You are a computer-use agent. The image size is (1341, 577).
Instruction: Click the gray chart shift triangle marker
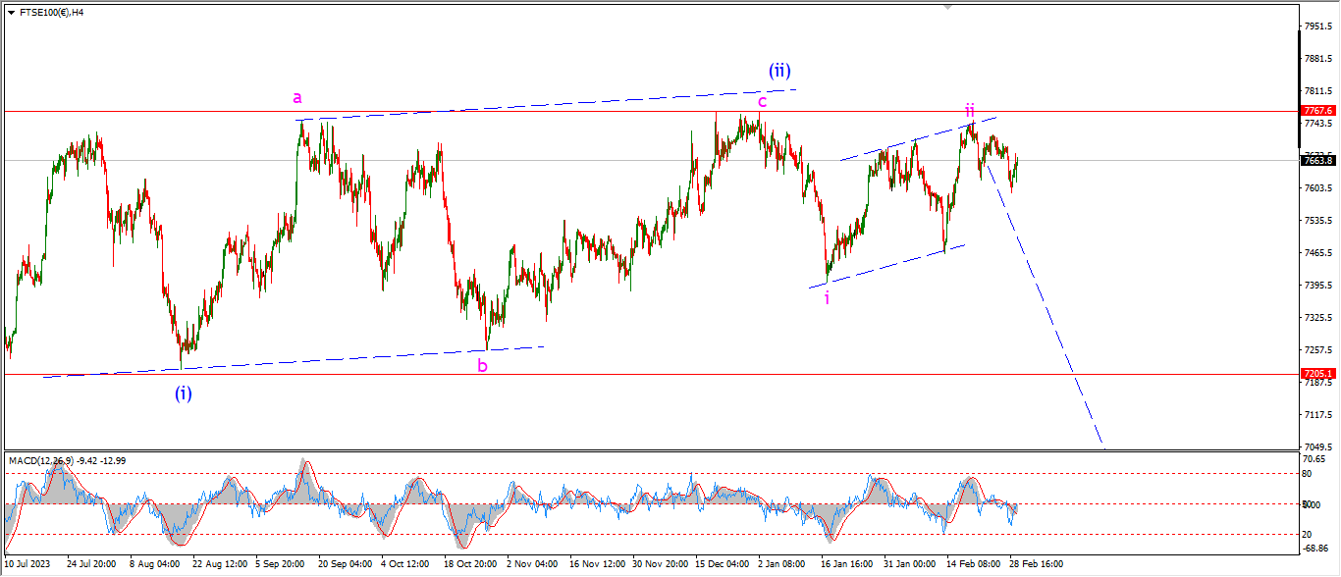pos(947,7)
